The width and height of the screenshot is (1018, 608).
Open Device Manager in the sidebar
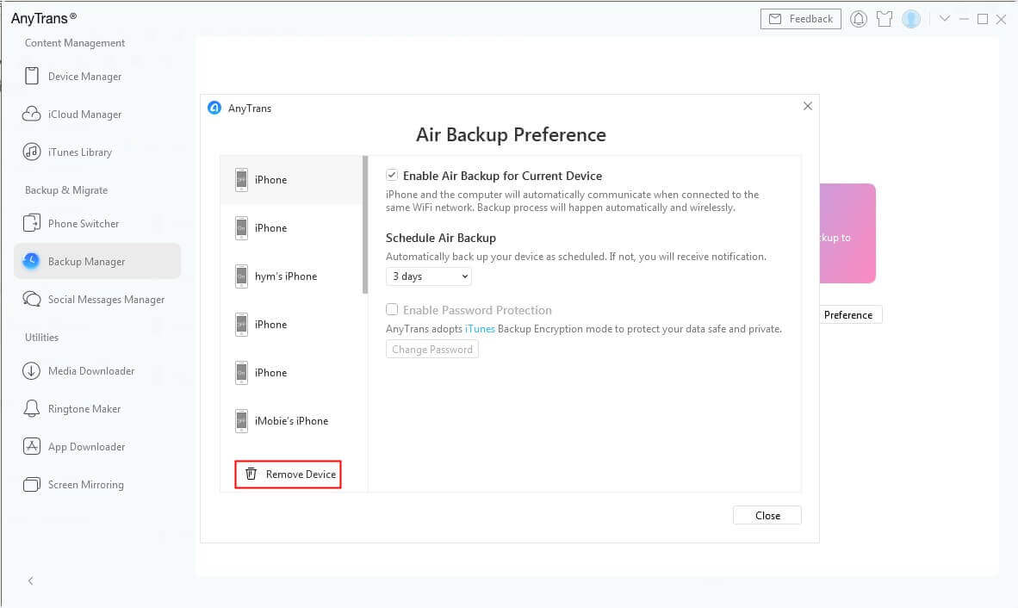84,77
